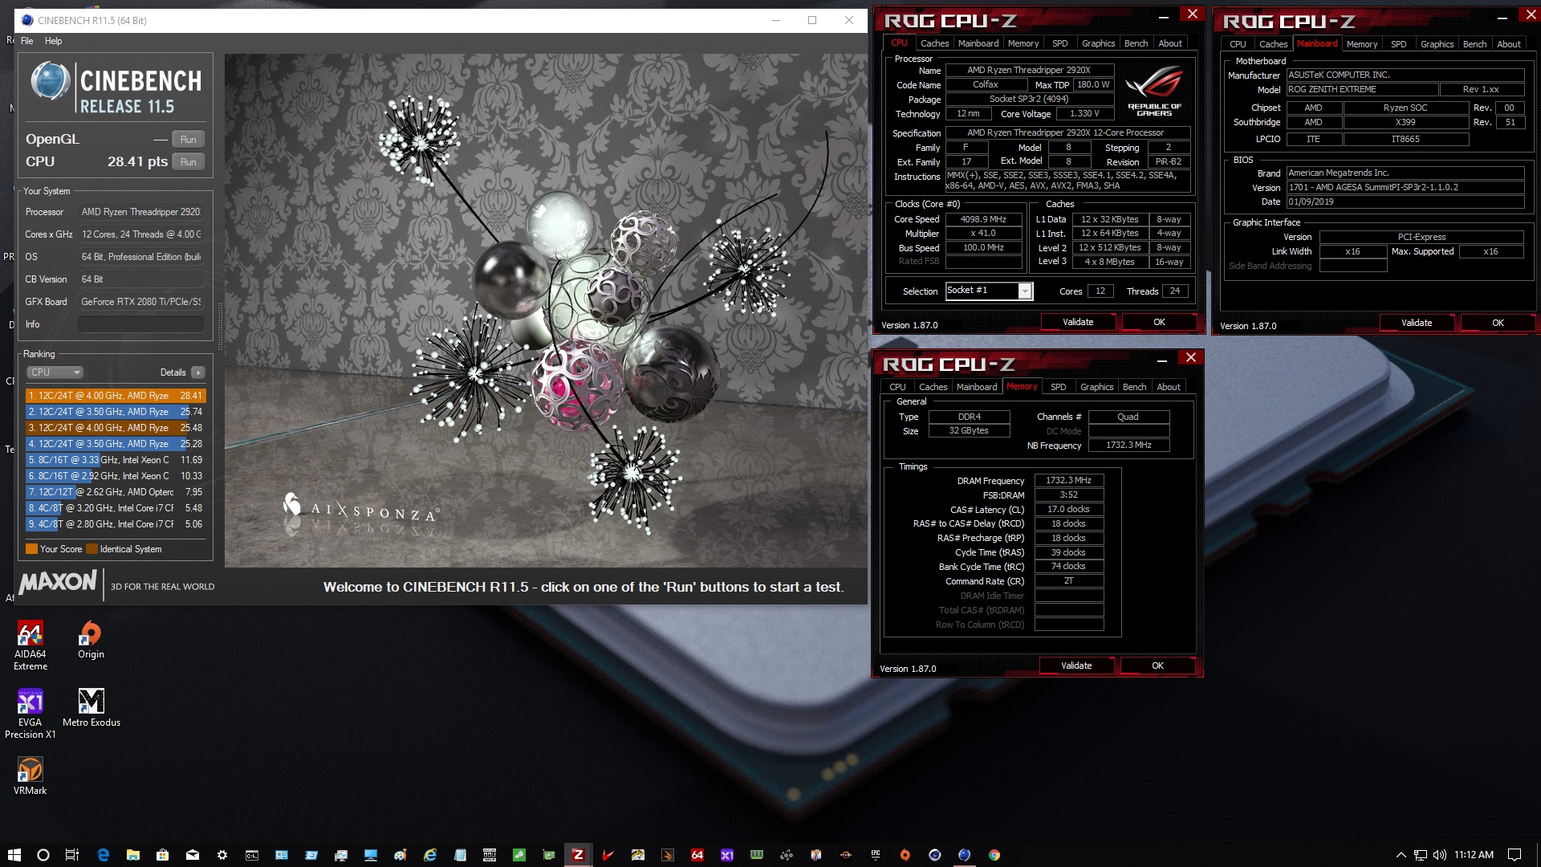Image resolution: width=1541 pixels, height=867 pixels.
Task: Select ranking row 2 with score 25.74
Action: click(116, 412)
